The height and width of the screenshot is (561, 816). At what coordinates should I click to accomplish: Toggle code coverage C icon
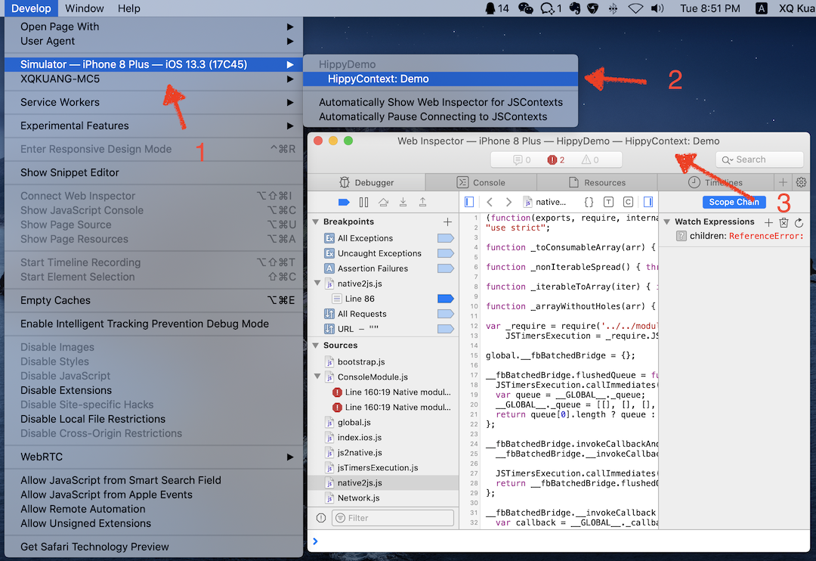click(x=628, y=202)
